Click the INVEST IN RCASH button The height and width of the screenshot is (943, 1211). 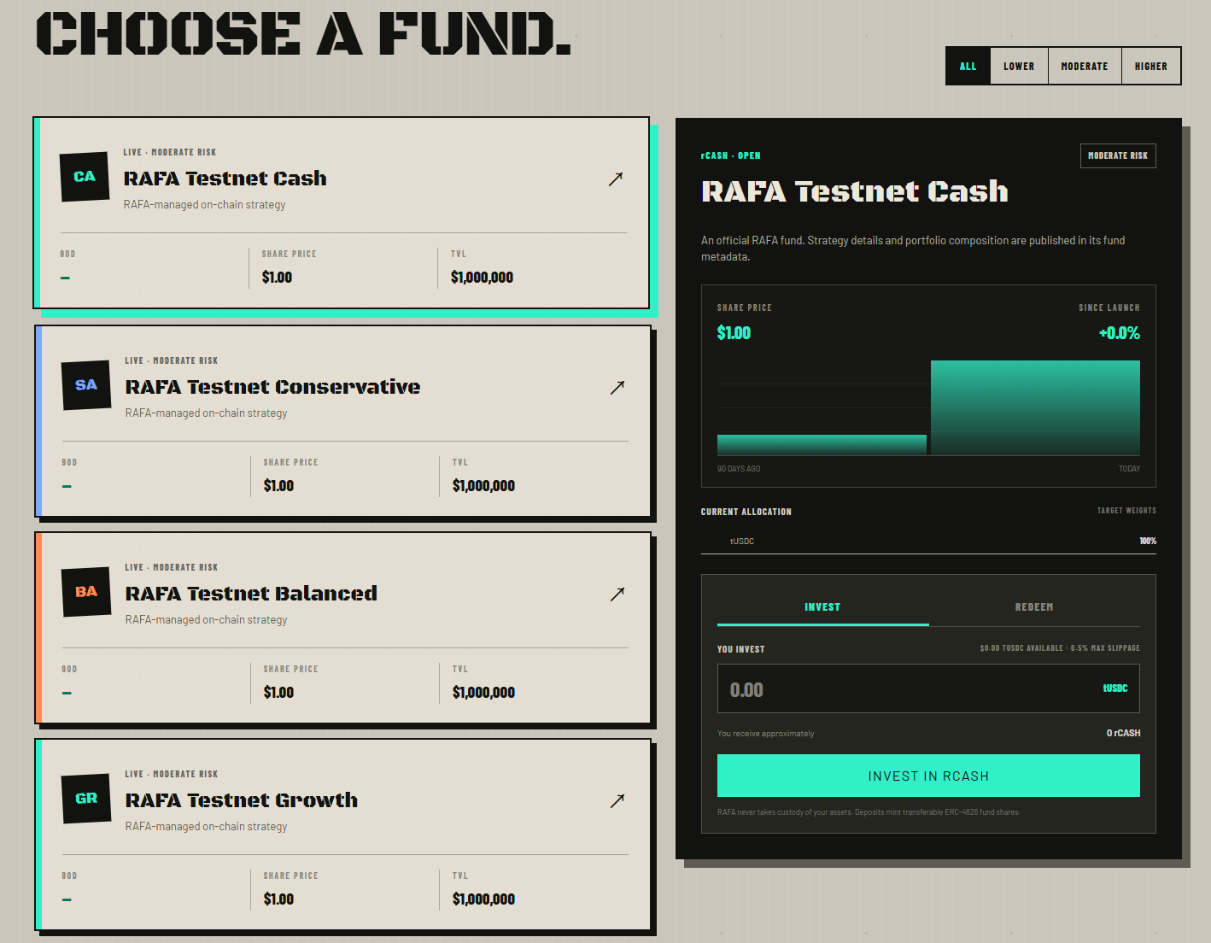coord(928,776)
